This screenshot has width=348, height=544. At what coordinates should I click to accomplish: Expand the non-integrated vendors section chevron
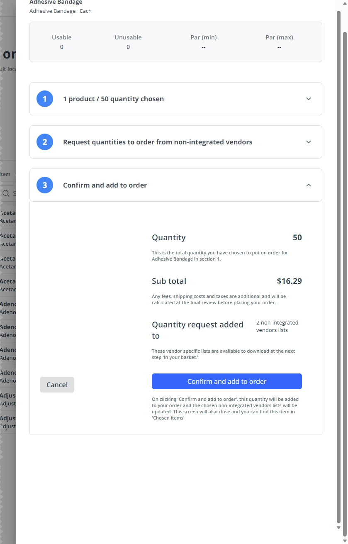tap(309, 142)
